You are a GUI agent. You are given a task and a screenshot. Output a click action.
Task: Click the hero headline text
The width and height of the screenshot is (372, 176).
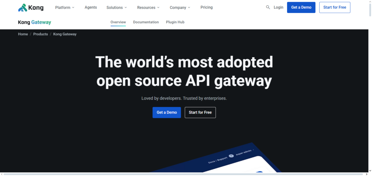(x=184, y=71)
